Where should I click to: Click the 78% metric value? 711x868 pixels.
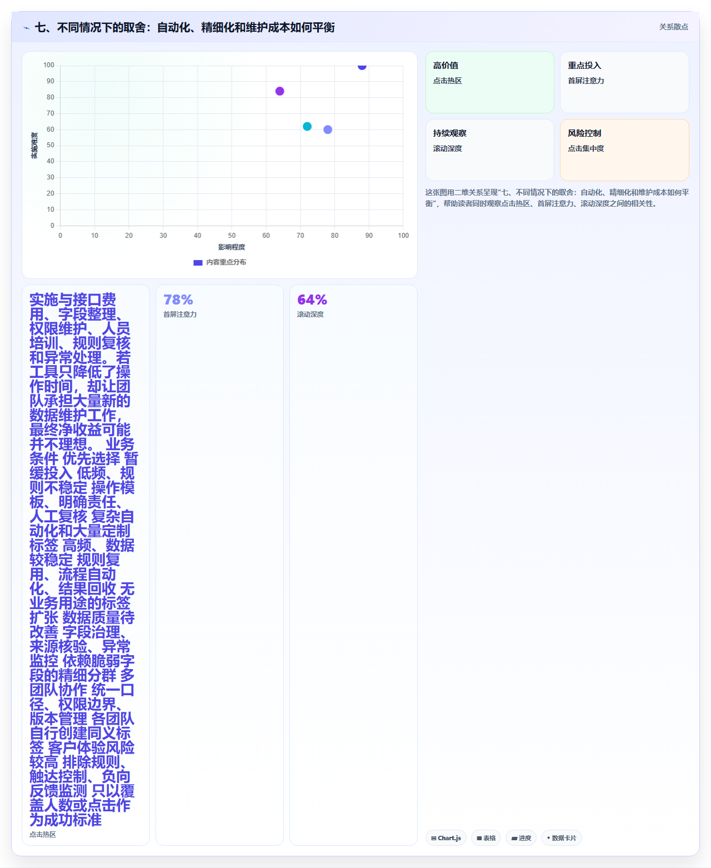[178, 300]
